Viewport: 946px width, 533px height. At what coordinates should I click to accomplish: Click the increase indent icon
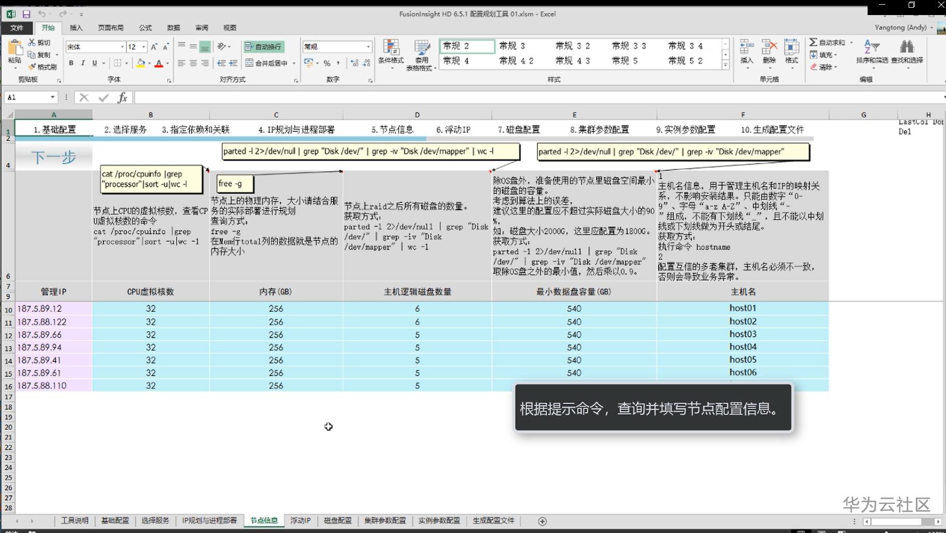point(233,63)
